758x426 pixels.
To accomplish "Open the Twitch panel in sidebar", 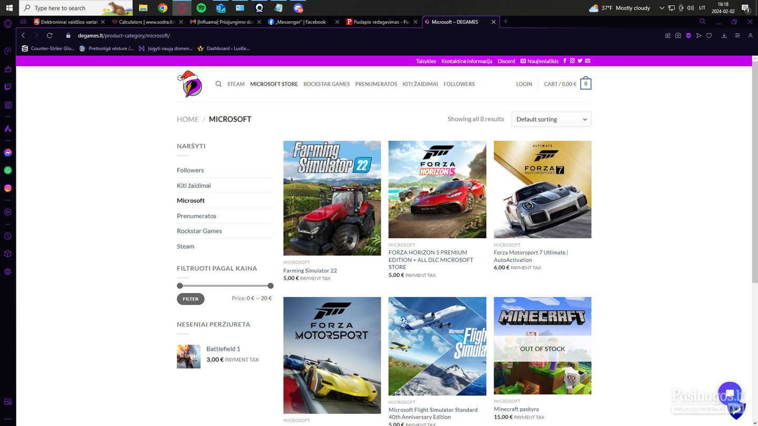I will [x=7, y=87].
